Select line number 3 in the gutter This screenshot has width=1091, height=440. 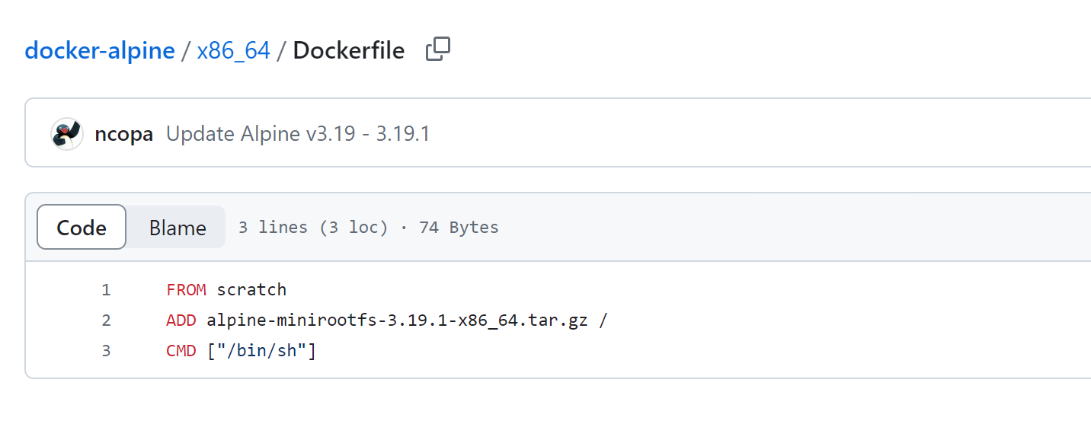click(106, 351)
